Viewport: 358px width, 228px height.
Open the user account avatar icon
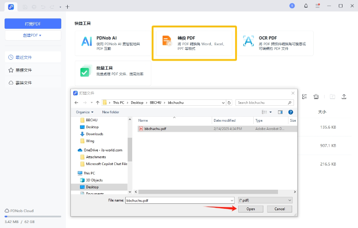tap(292, 6)
